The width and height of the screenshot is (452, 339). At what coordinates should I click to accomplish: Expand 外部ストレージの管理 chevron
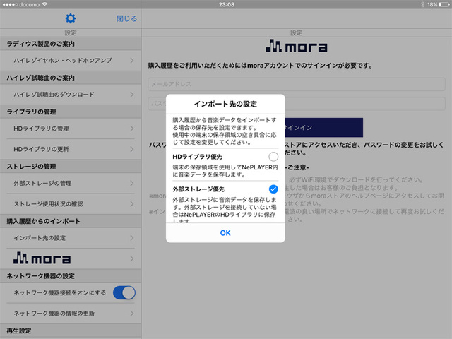click(132, 184)
